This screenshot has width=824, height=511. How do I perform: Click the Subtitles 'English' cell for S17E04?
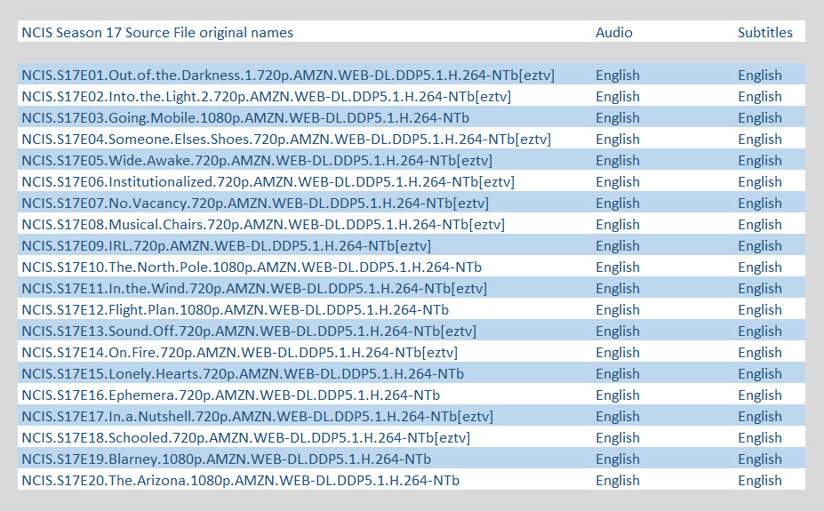coord(760,140)
